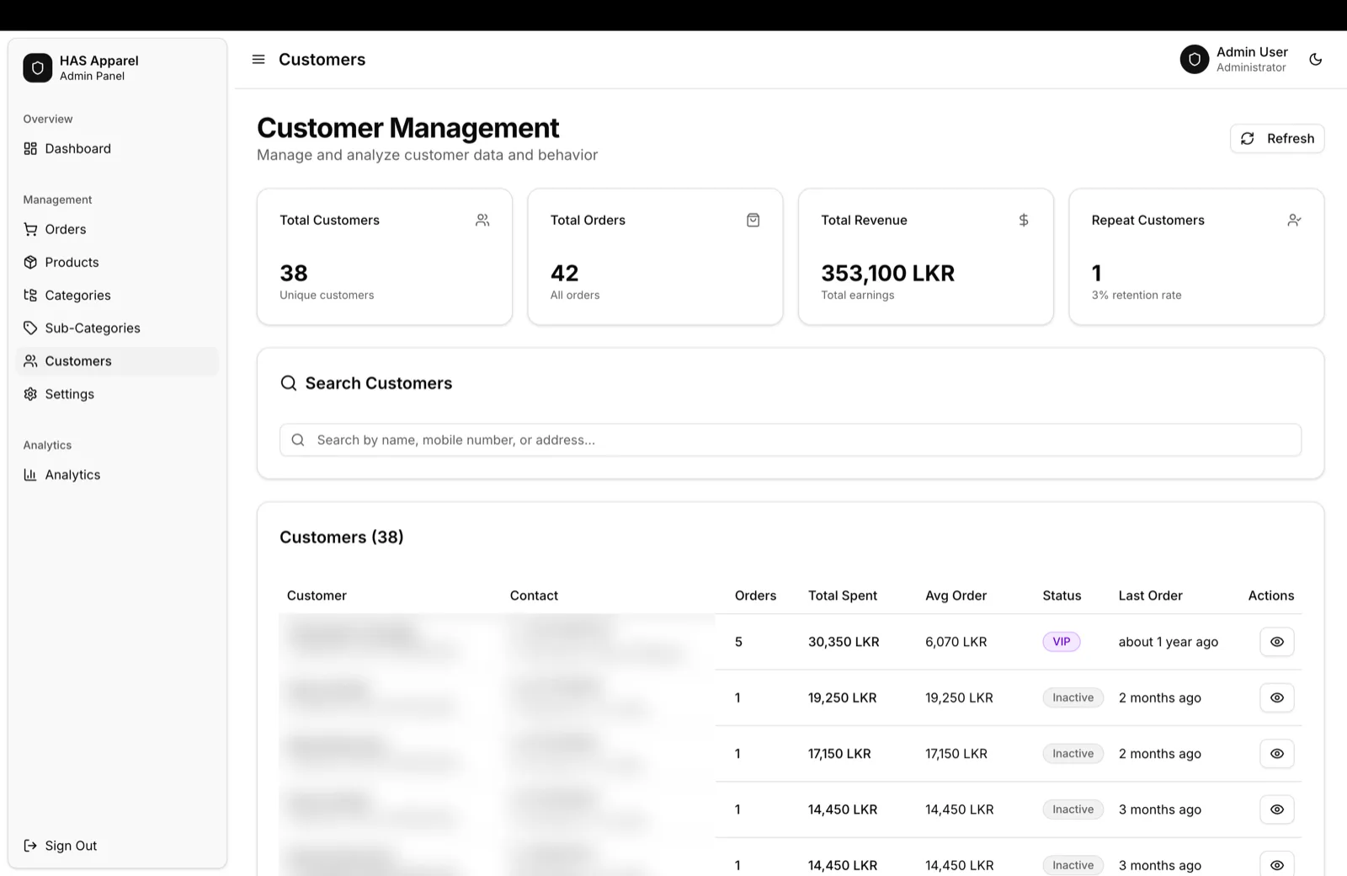Open Settings in sidebar

click(117, 394)
